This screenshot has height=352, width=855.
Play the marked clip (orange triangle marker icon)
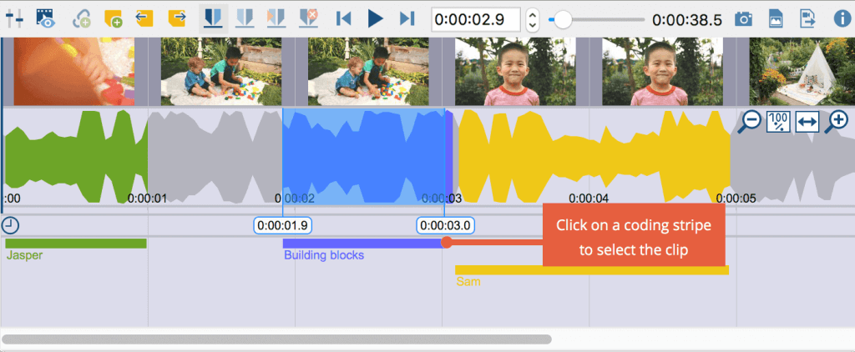pyautogui.click(x=276, y=19)
